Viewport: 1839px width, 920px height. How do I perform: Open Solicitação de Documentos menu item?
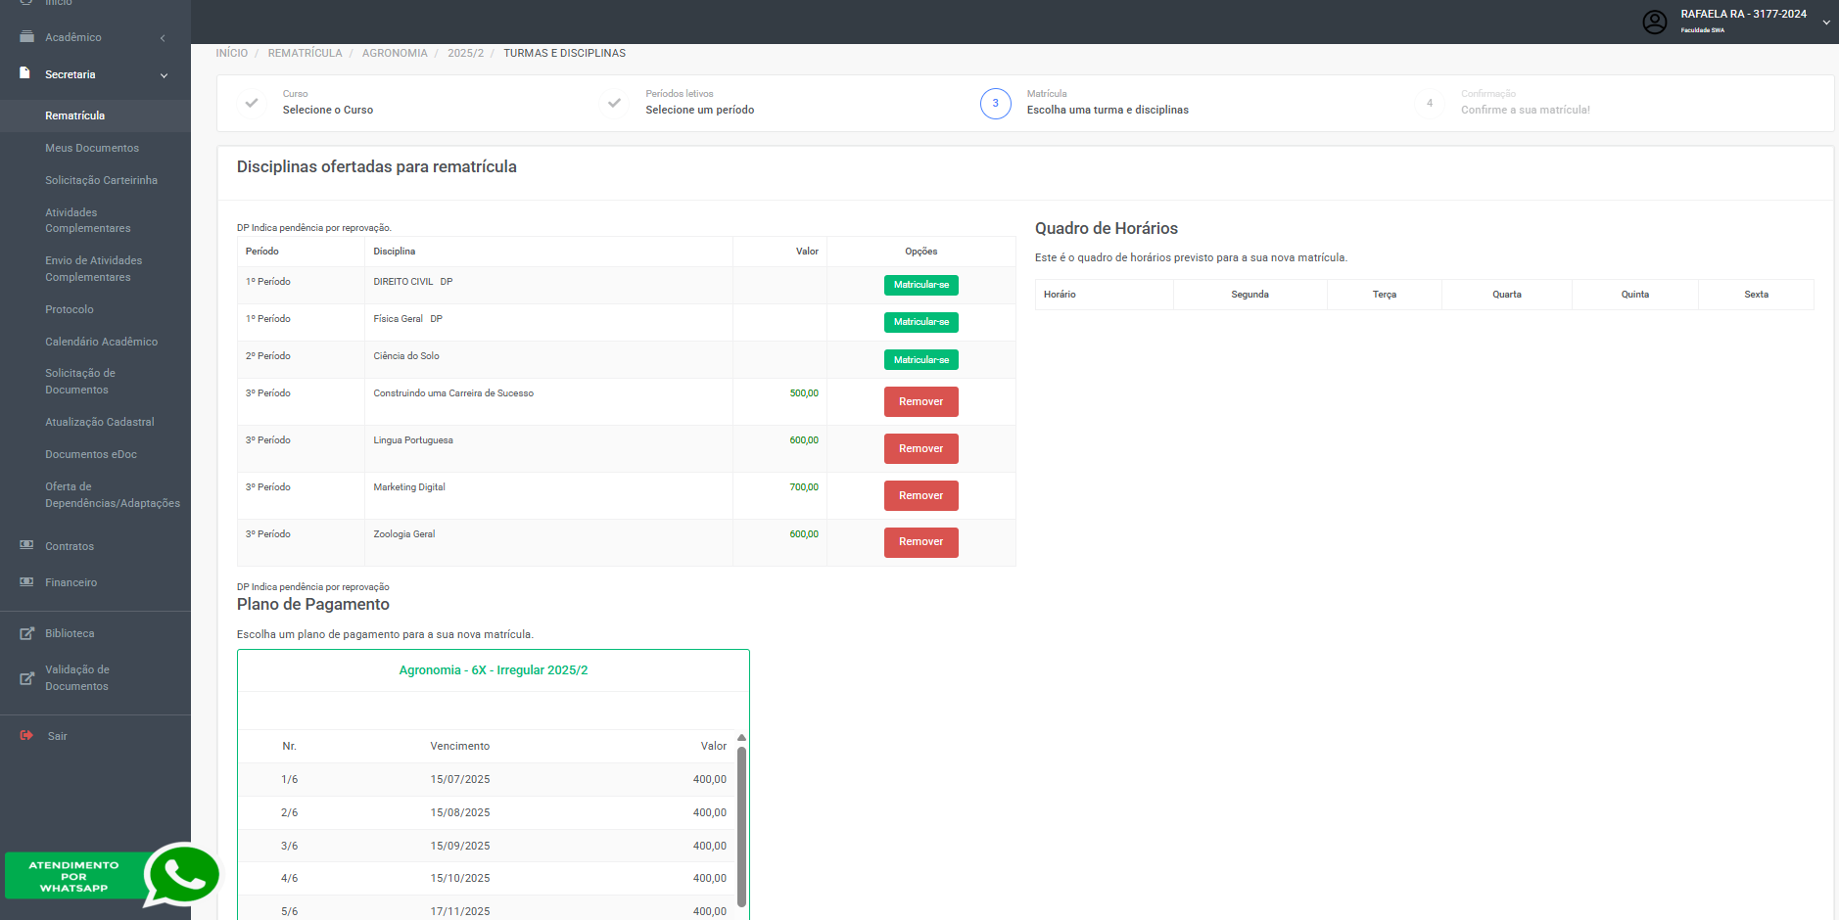(x=80, y=381)
